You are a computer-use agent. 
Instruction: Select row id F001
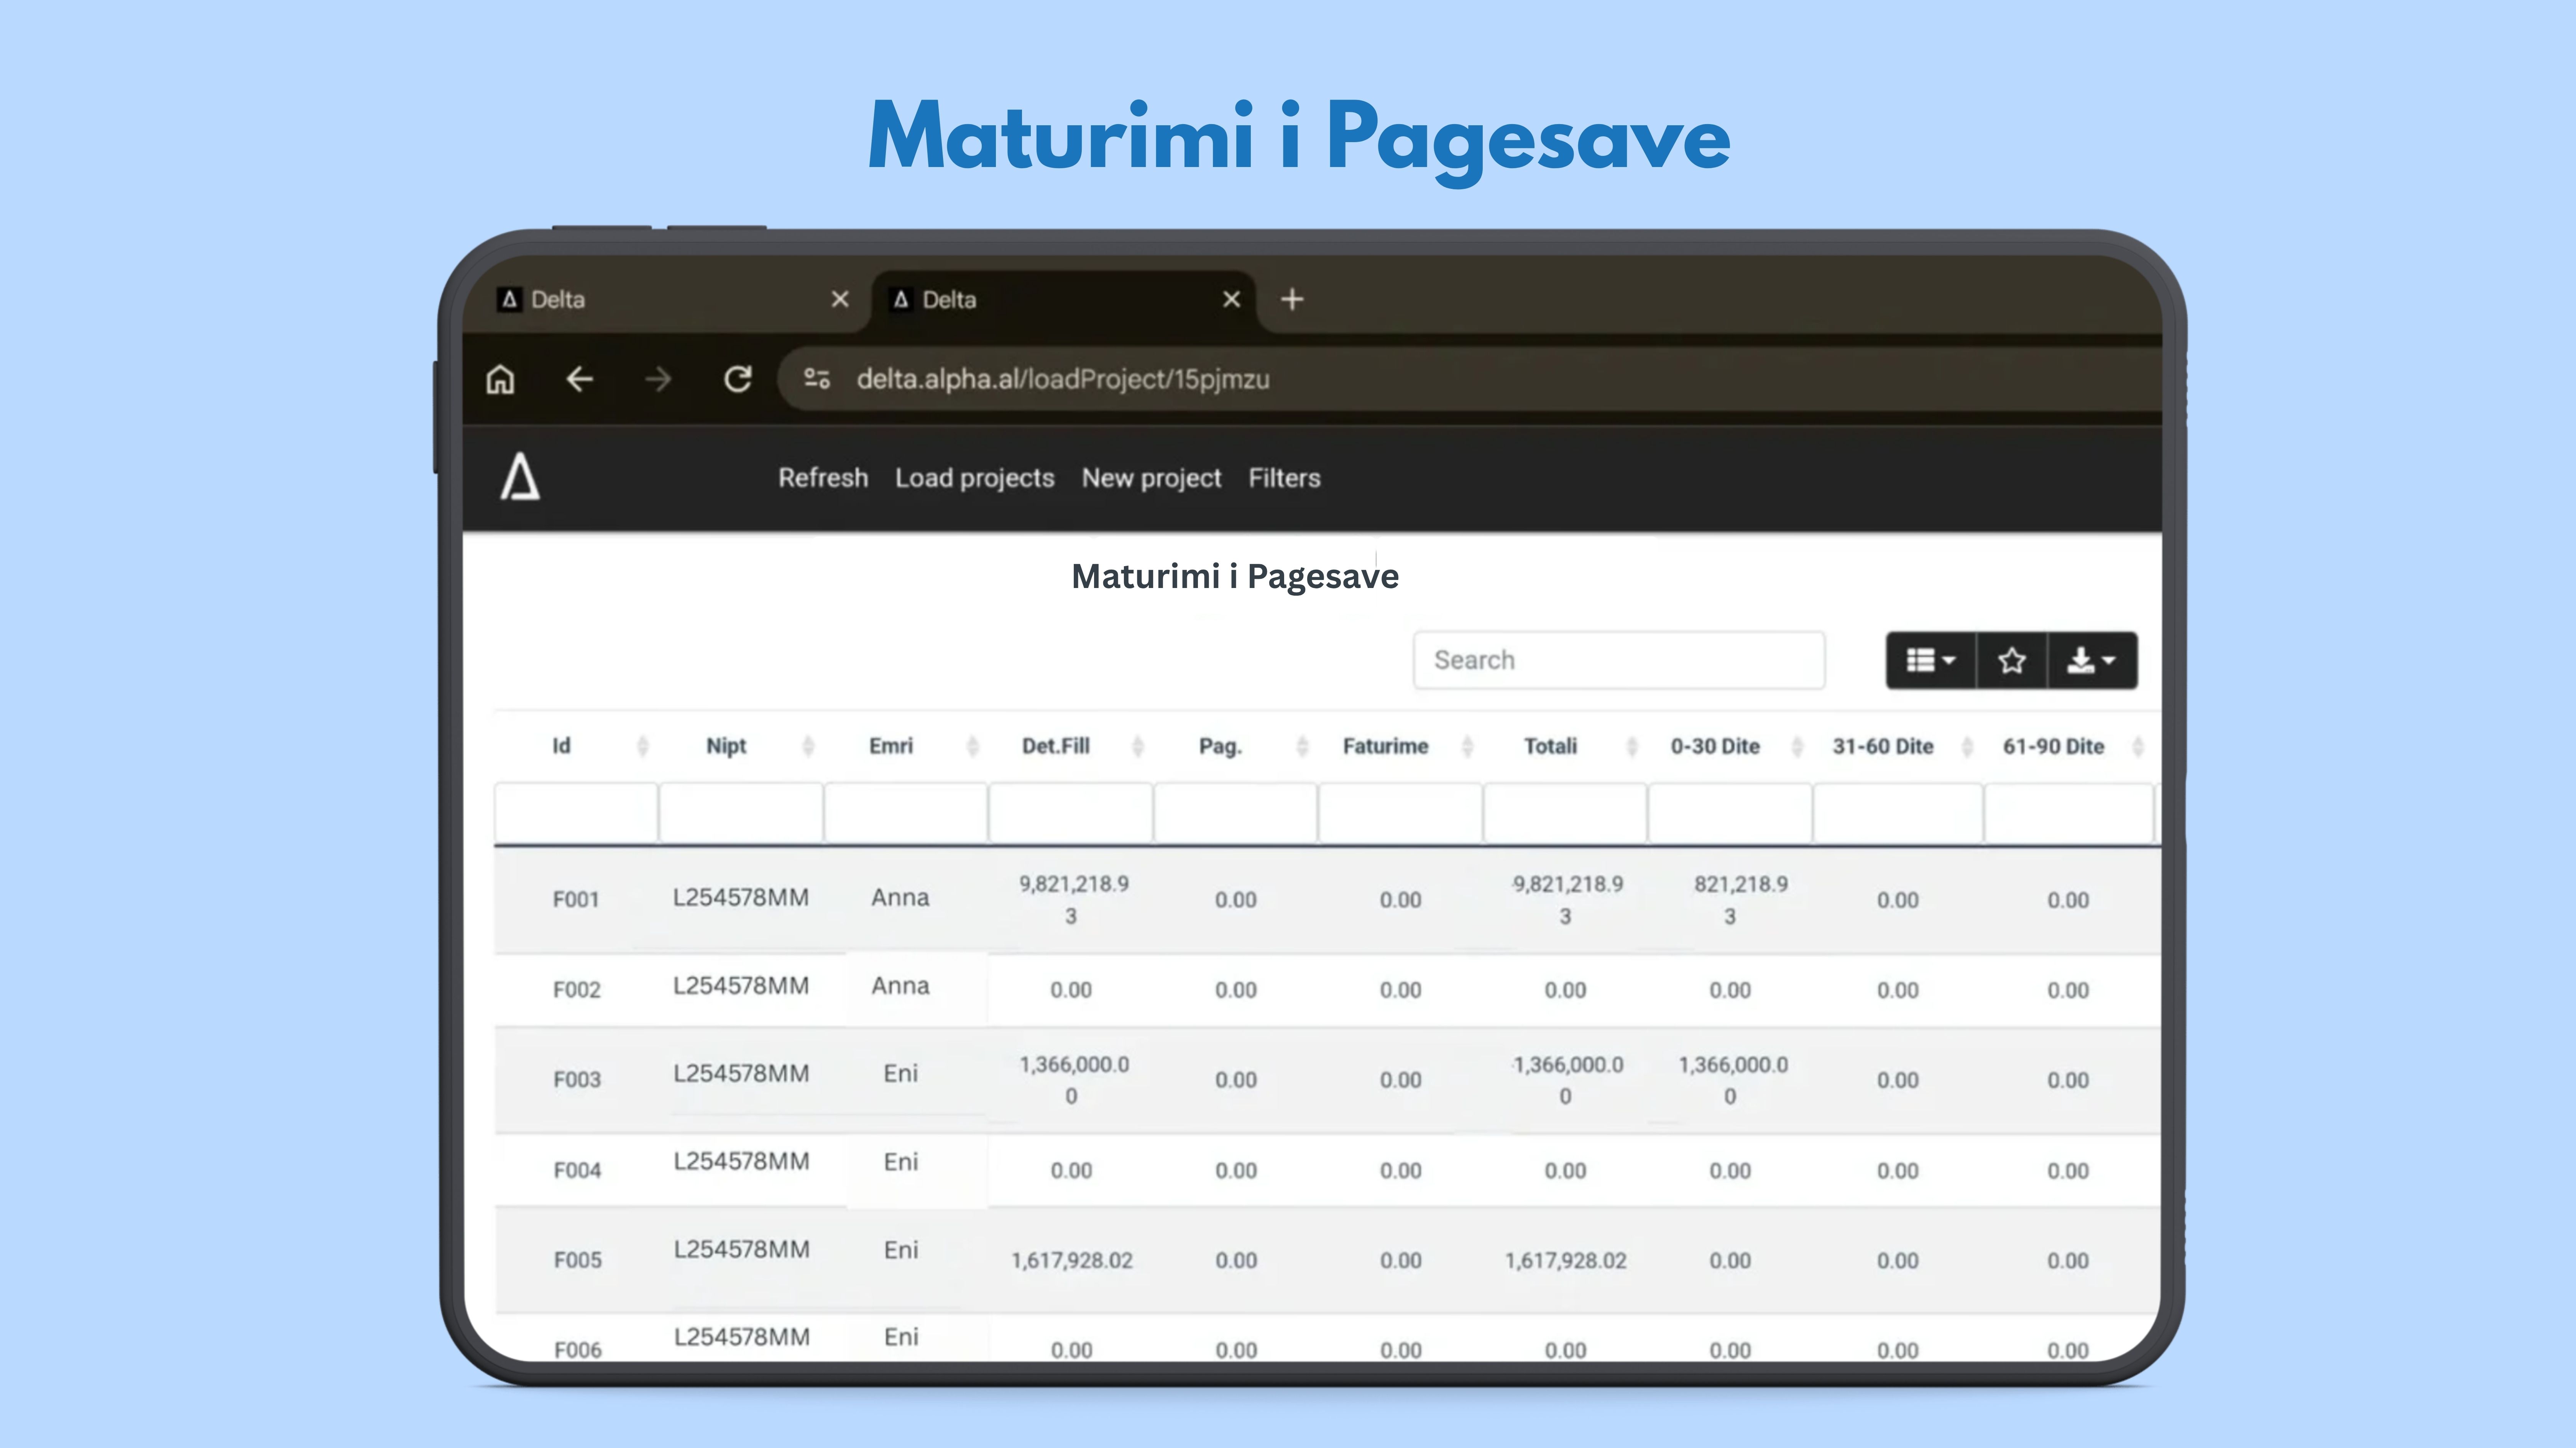point(576,899)
